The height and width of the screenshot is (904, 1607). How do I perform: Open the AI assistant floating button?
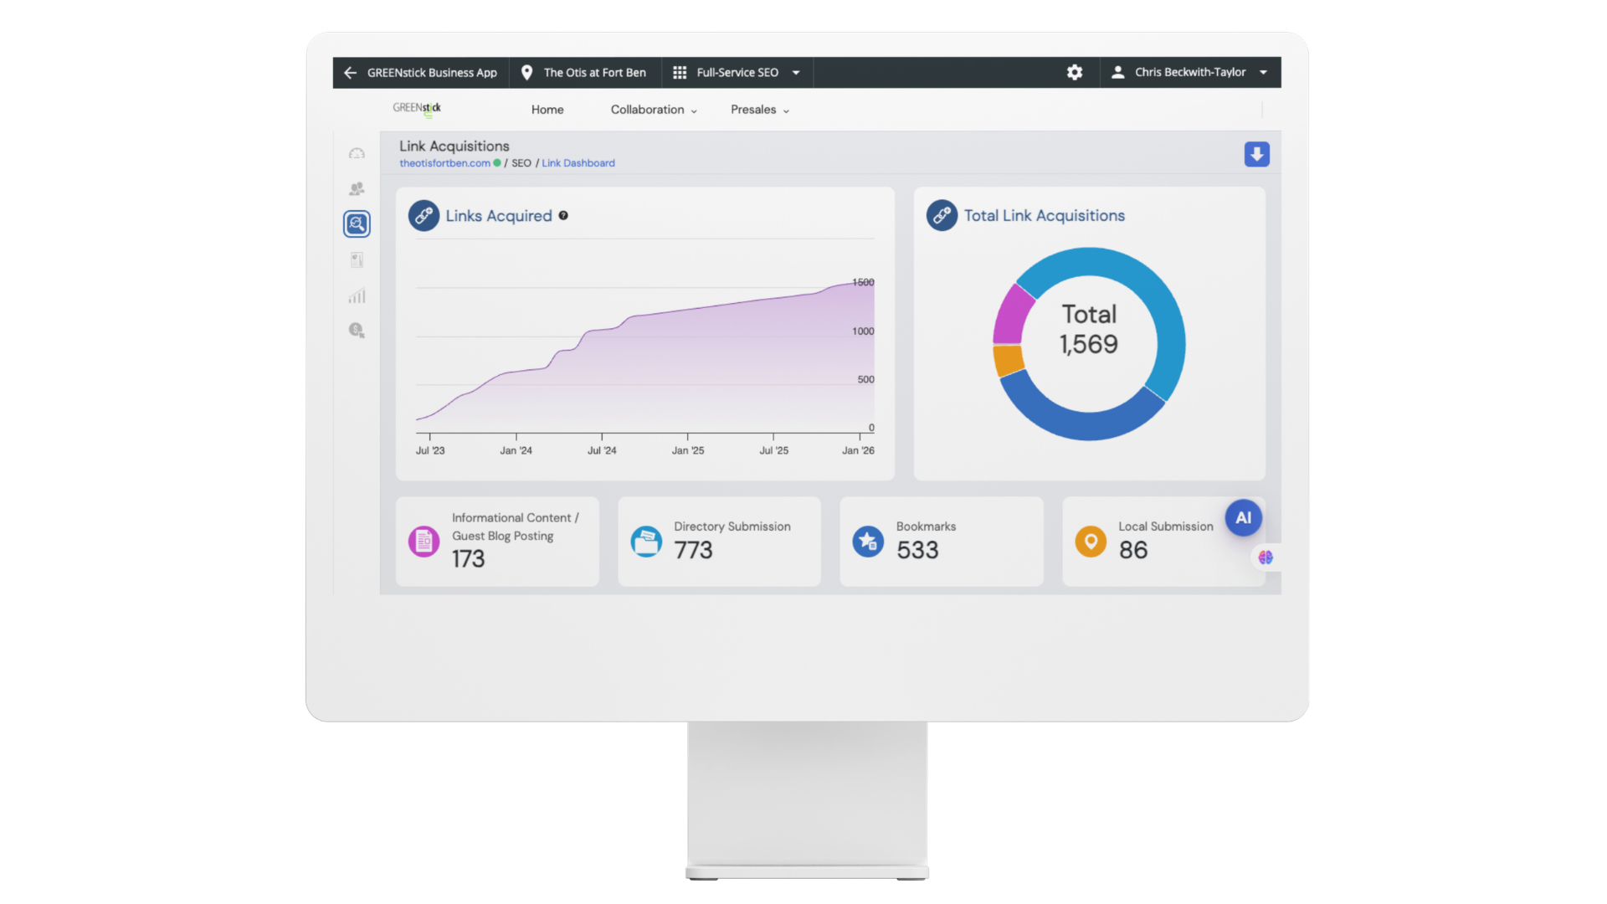1243,517
